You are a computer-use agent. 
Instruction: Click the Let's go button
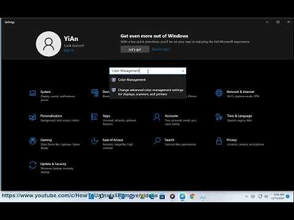click(135, 50)
